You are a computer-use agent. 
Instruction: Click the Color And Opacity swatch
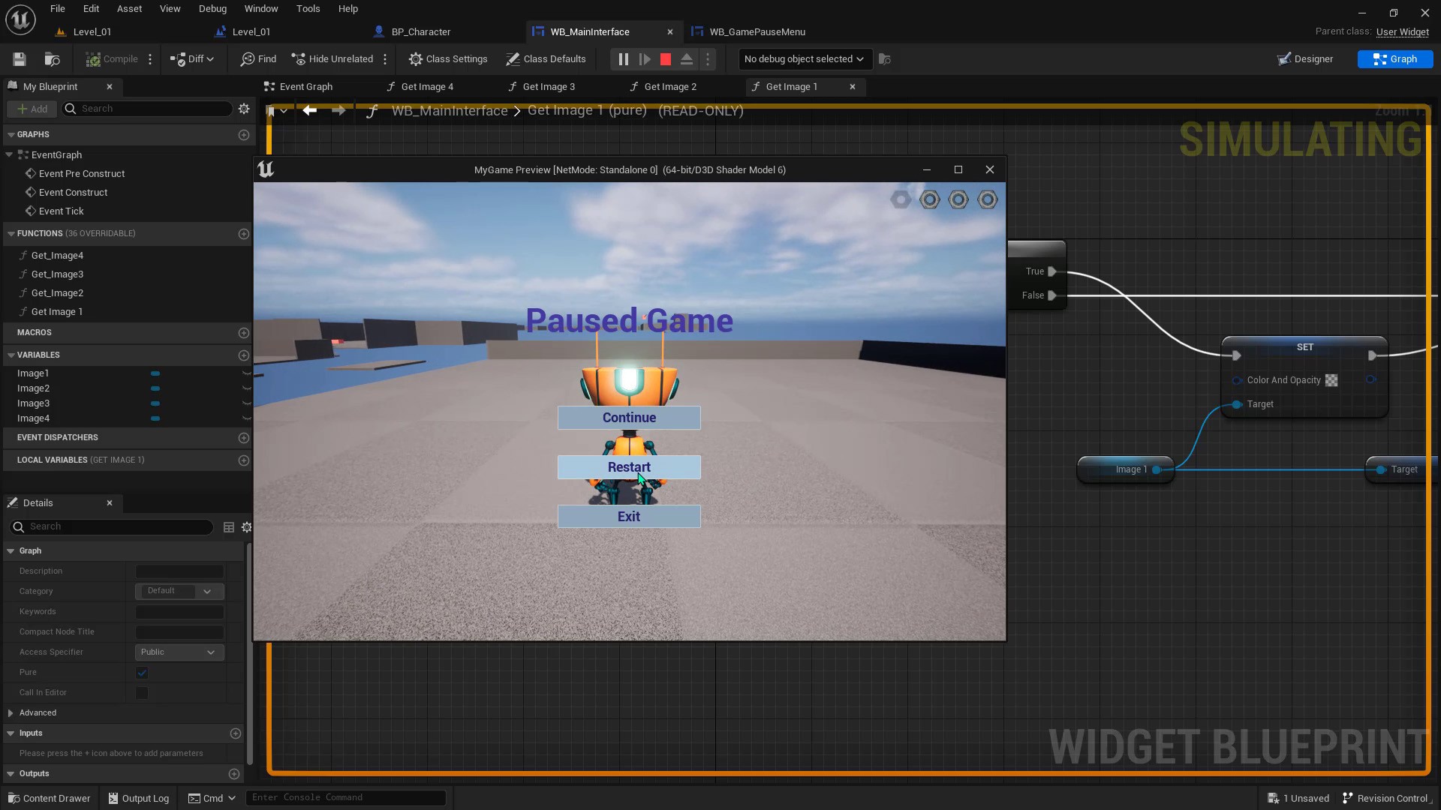(1331, 380)
